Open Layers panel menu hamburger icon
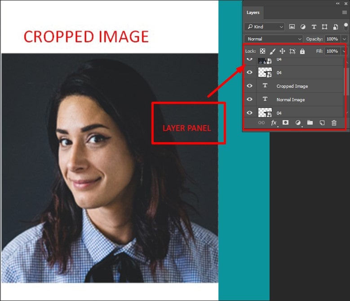 pyautogui.click(x=345, y=13)
